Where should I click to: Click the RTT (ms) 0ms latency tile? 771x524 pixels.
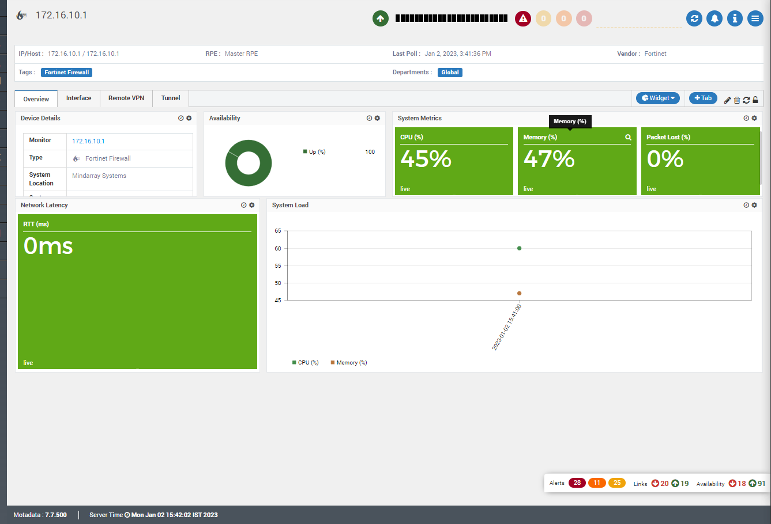click(x=137, y=292)
